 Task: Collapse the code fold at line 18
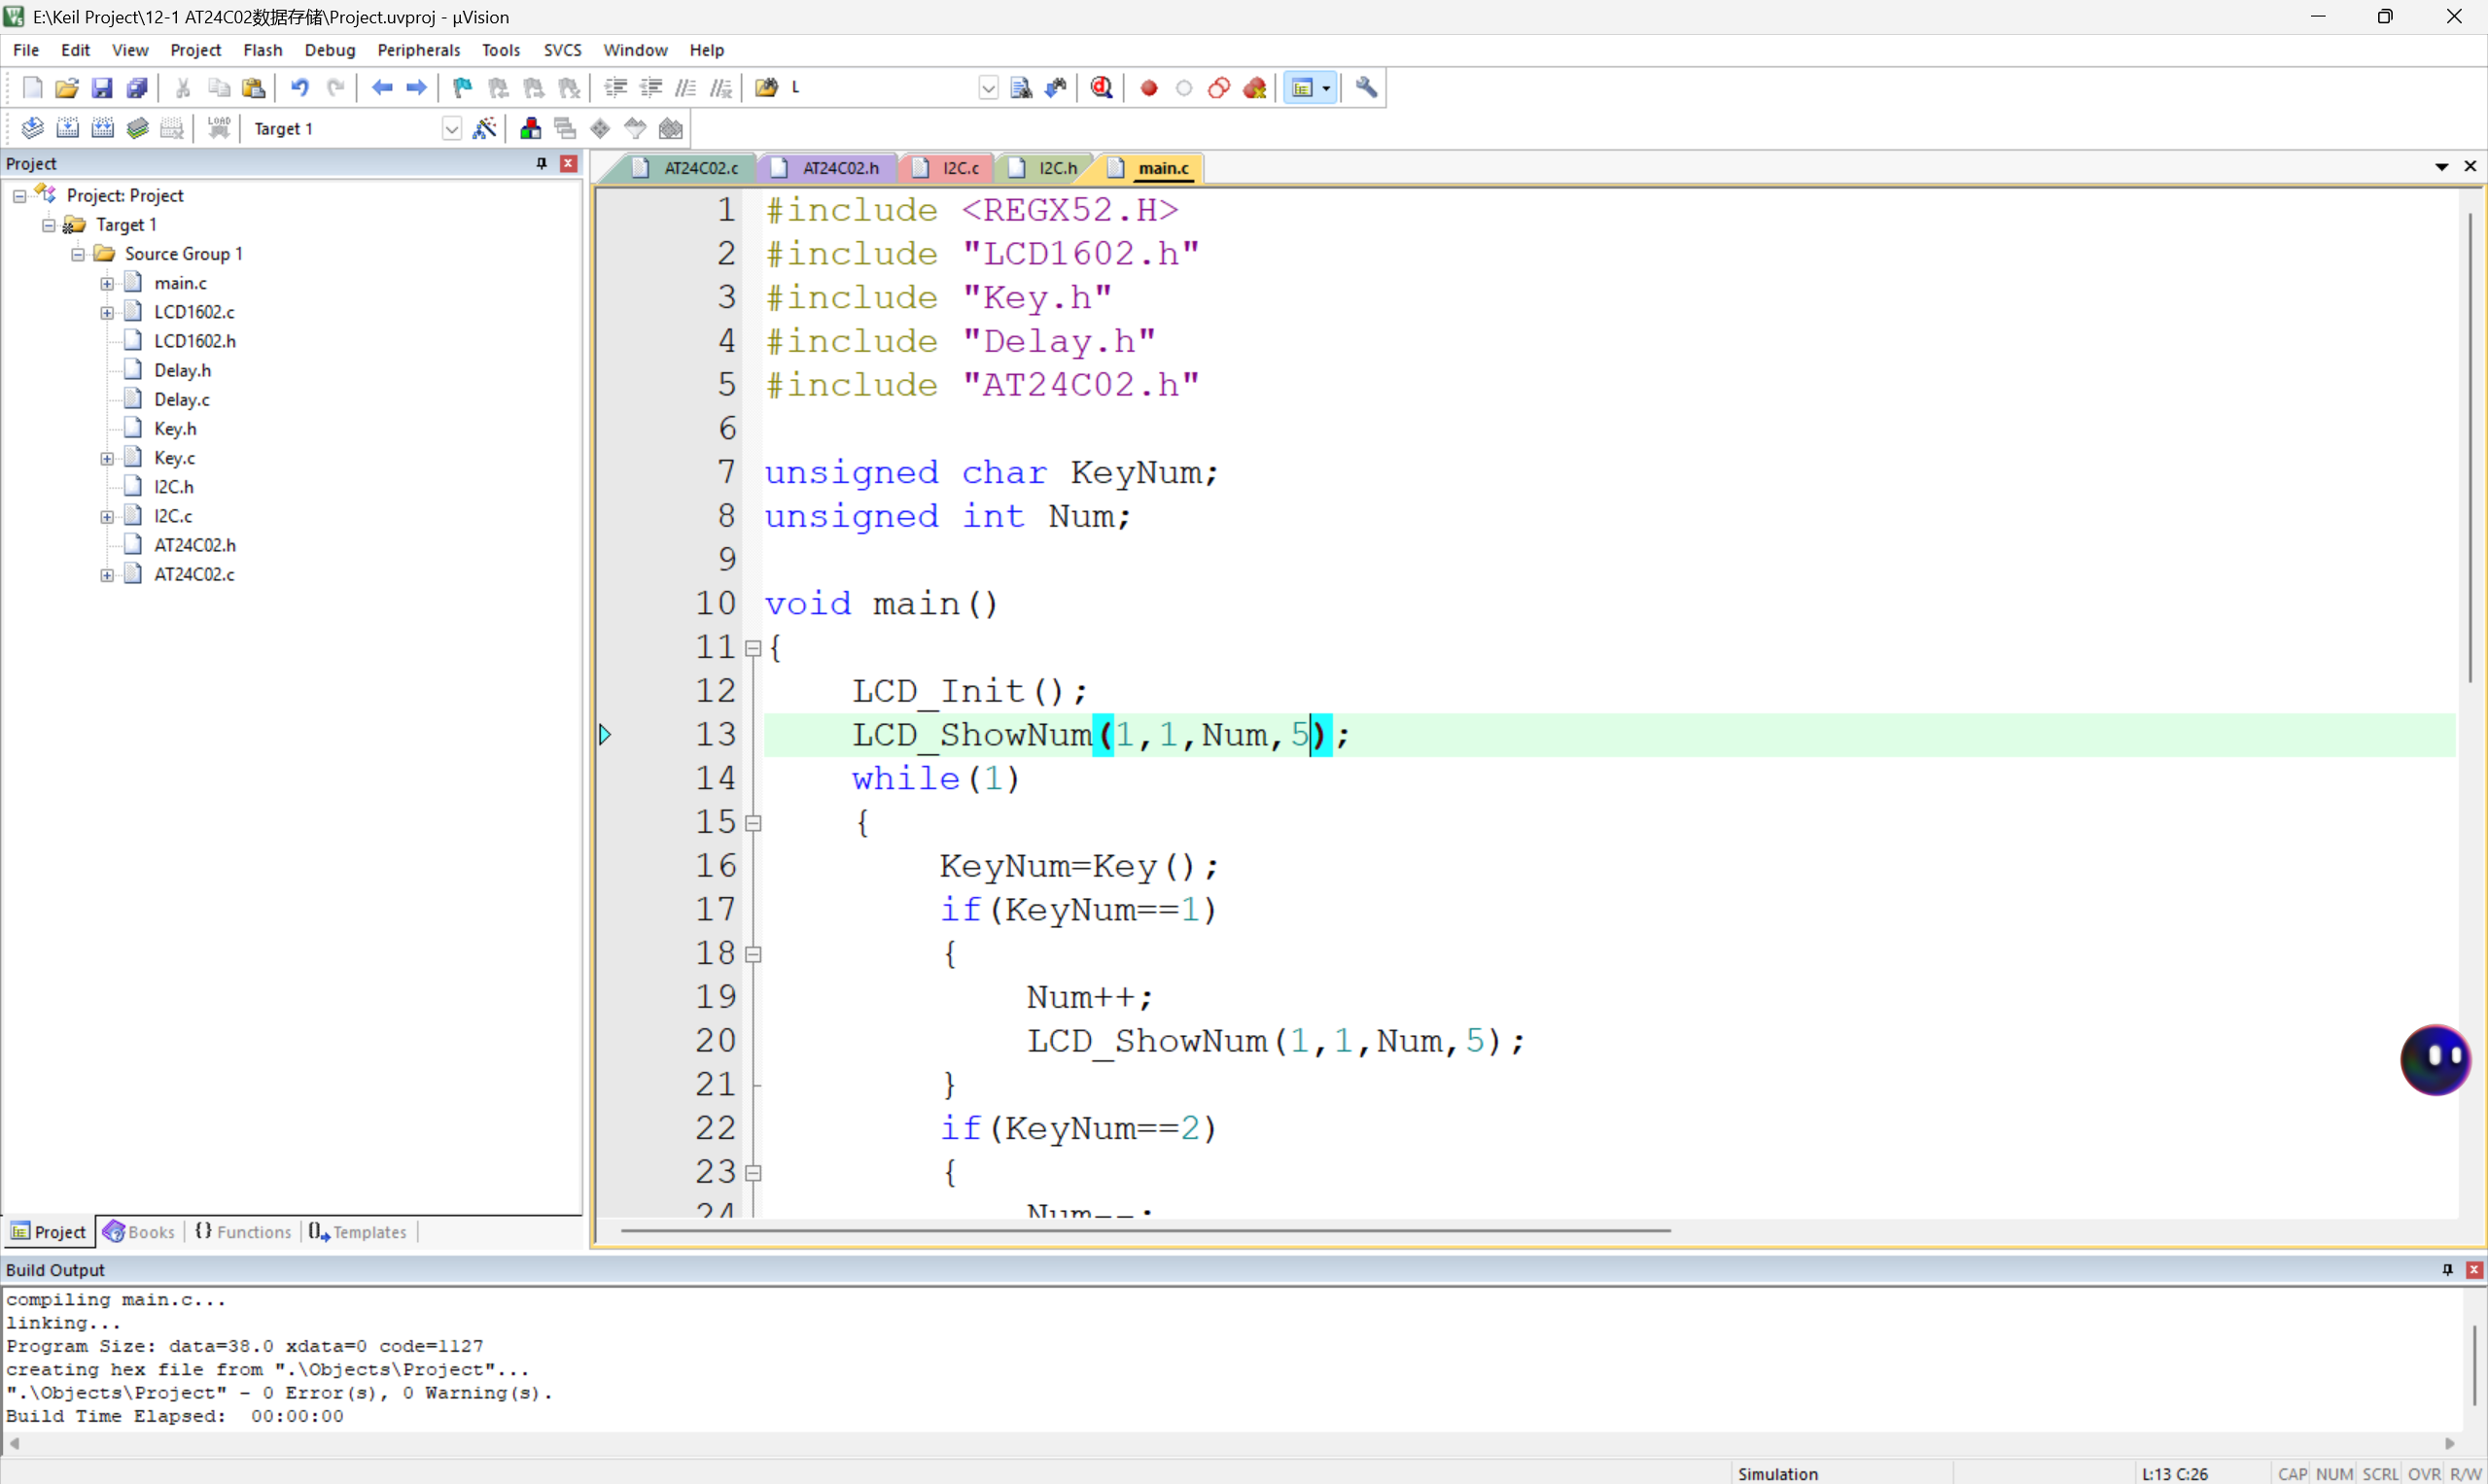pyautogui.click(x=753, y=954)
